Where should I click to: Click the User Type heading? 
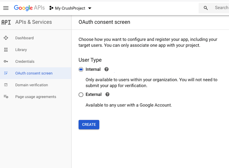(x=90, y=60)
